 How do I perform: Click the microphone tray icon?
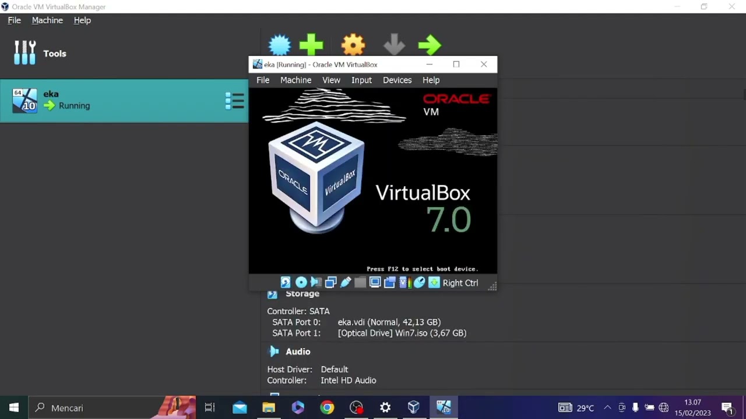tap(635, 408)
